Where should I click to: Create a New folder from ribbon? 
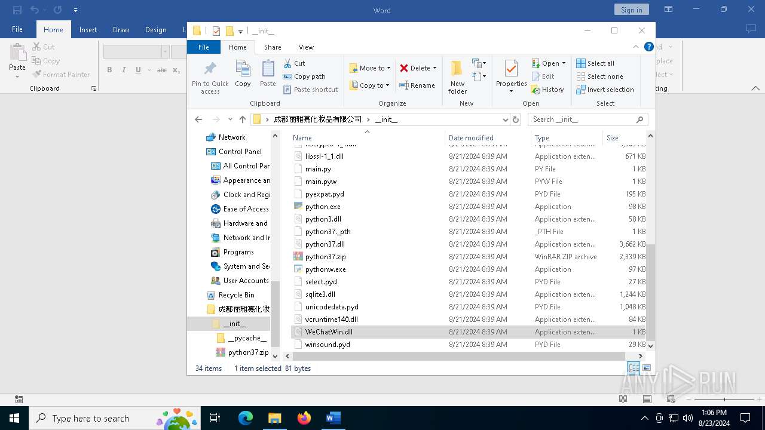[457, 76]
